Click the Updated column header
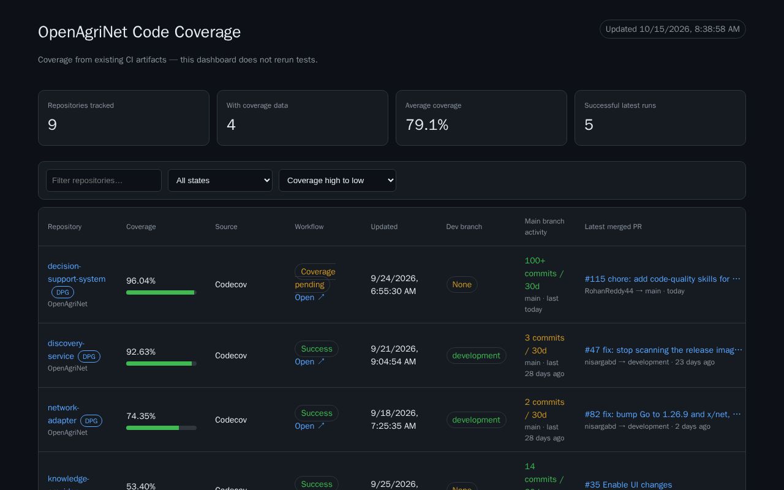The width and height of the screenshot is (784, 490). tap(384, 227)
